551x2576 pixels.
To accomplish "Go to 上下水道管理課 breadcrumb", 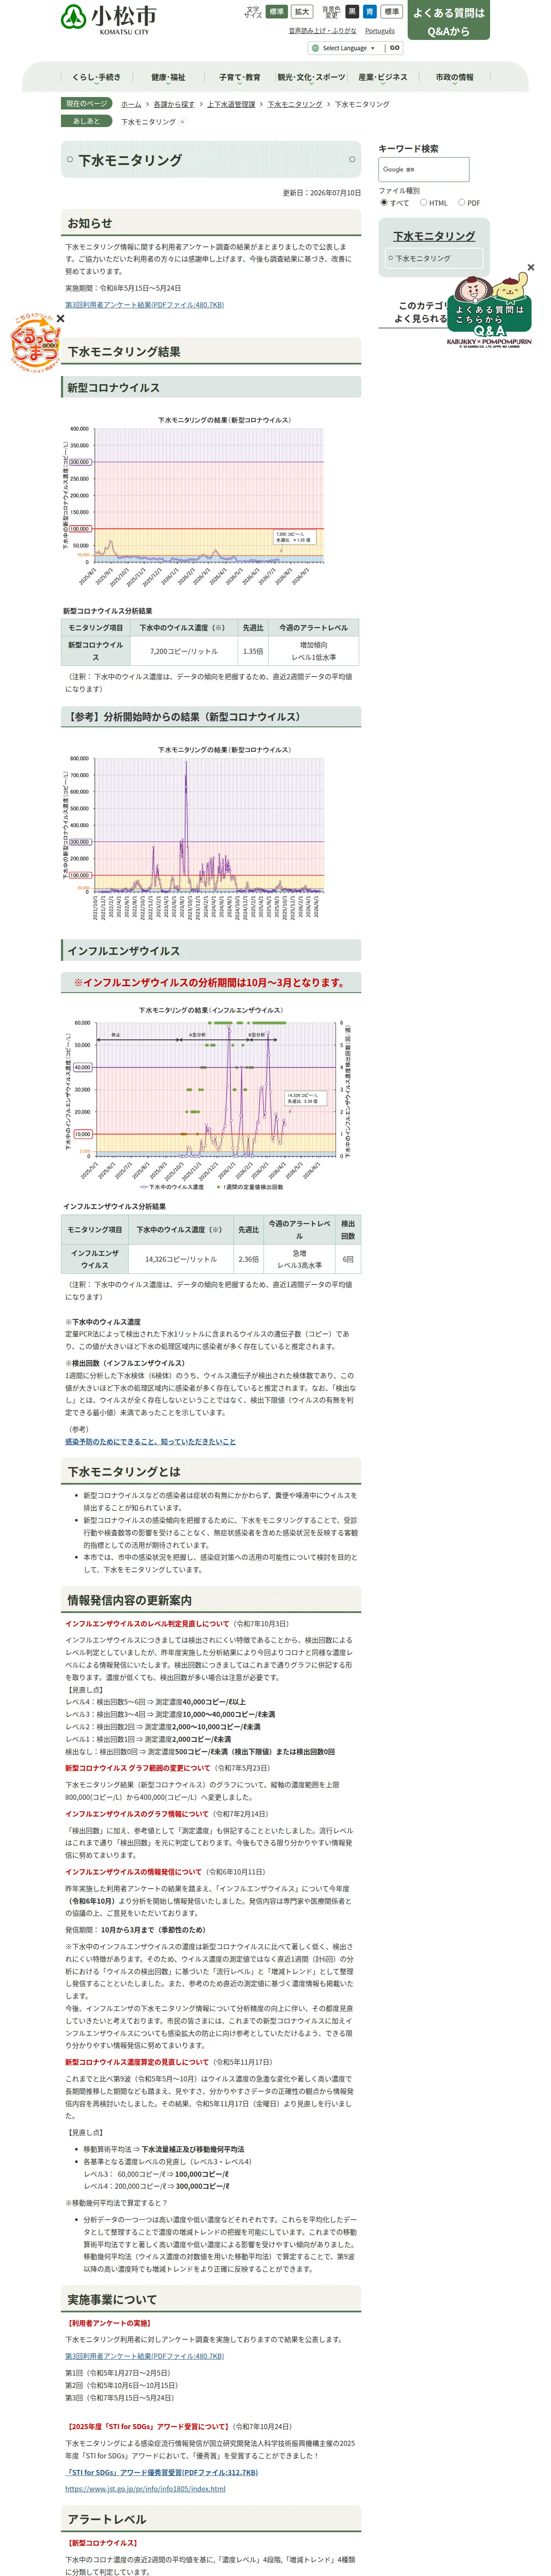I will click(231, 104).
